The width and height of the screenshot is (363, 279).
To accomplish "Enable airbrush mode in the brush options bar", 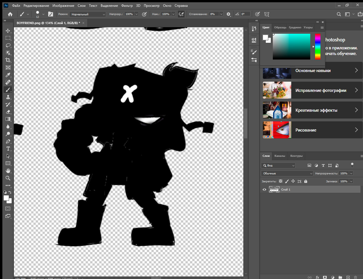I will 181,14.
